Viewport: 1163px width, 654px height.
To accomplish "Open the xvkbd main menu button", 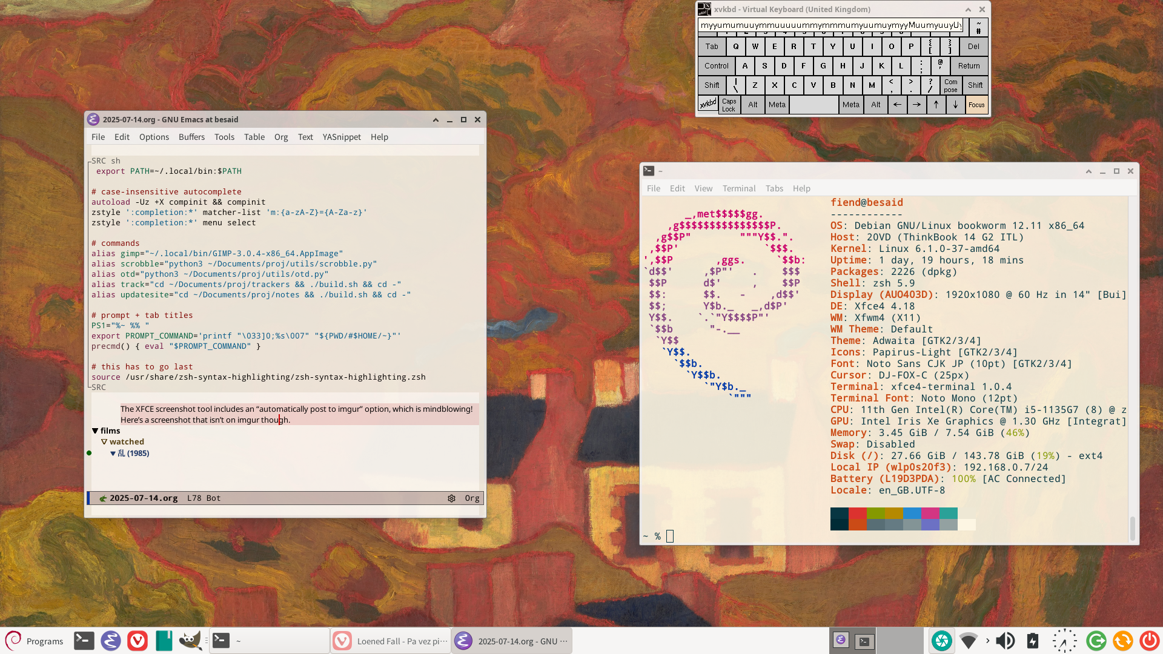I will (x=707, y=104).
